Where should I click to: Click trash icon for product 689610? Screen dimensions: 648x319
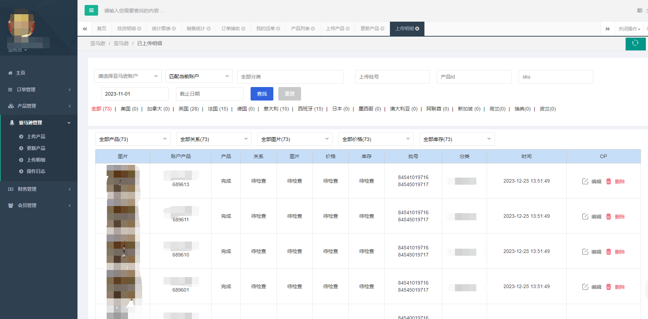pyautogui.click(x=609, y=252)
